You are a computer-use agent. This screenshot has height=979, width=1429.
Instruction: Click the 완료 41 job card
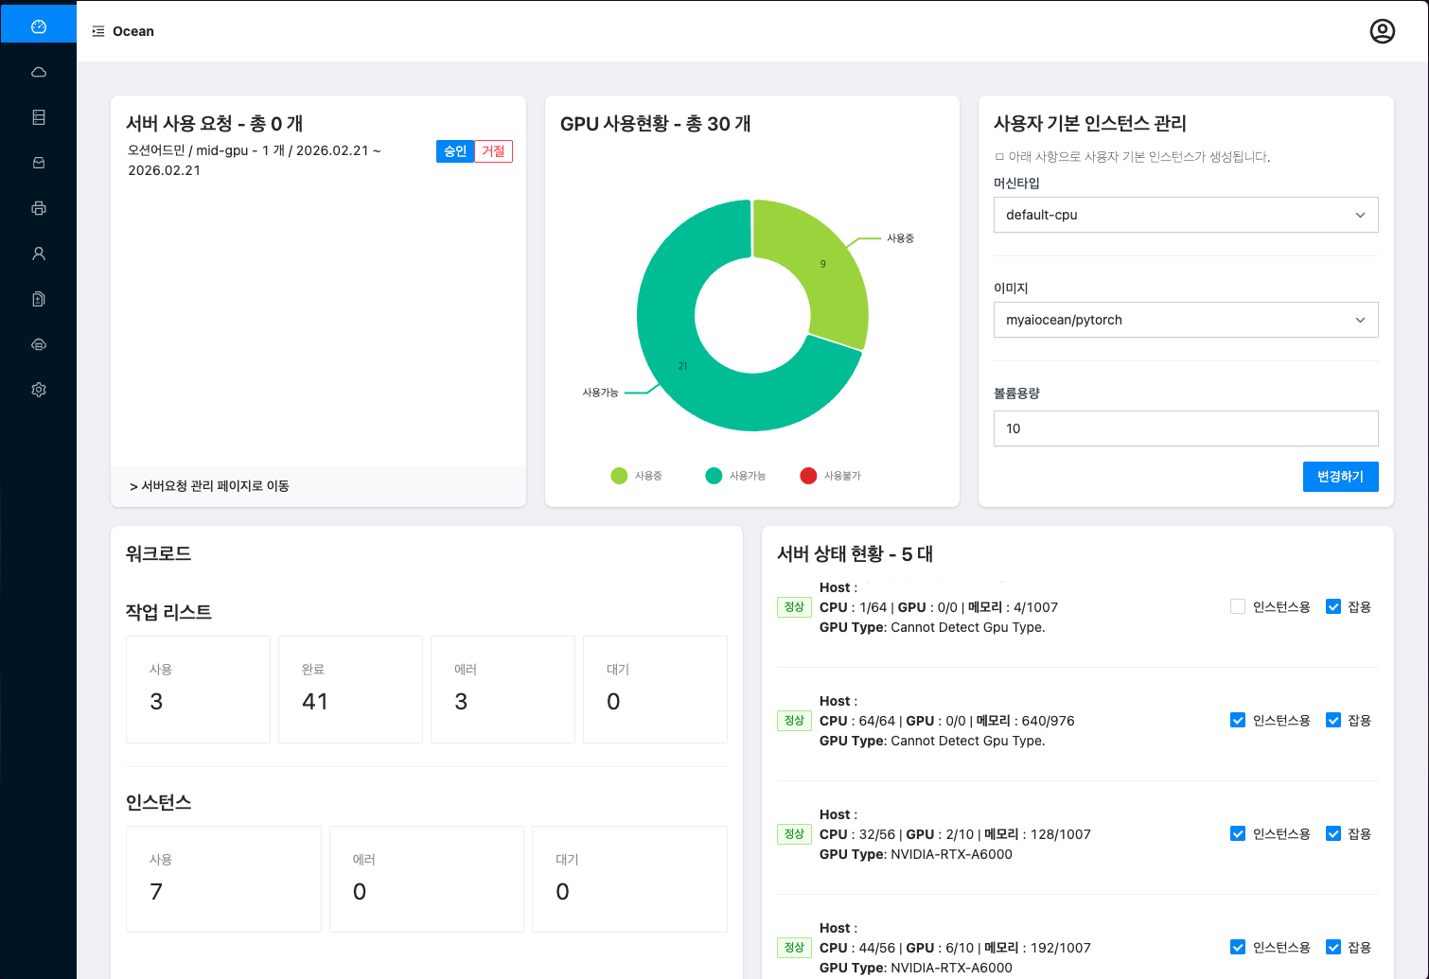pos(350,690)
